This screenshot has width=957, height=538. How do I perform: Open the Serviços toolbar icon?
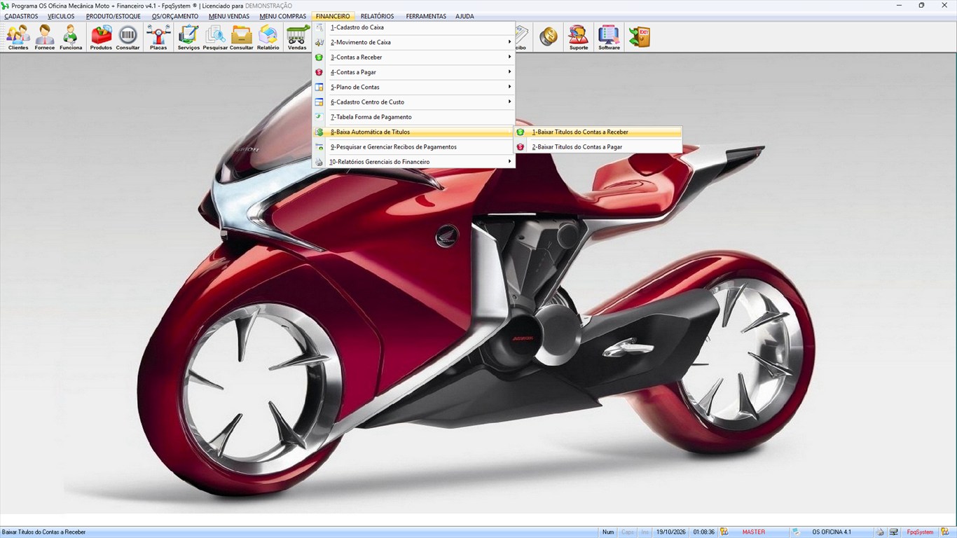pyautogui.click(x=188, y=37)
